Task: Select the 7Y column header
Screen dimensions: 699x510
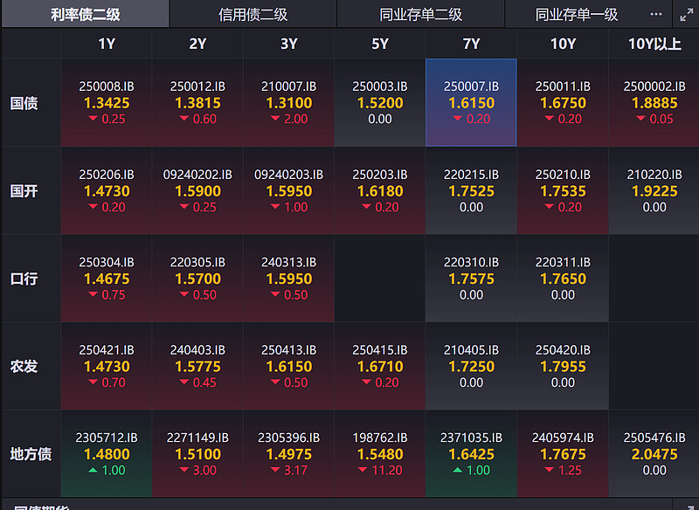Action: click(471, 43)
